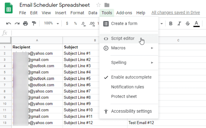This screenshot has height=128, width=206.
Task: Click the Undo arrow icon
Action: tap(8, 23)
